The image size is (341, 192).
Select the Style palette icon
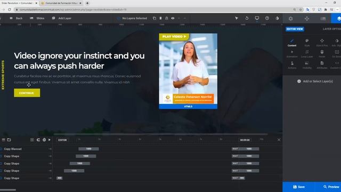pos(307,43)
